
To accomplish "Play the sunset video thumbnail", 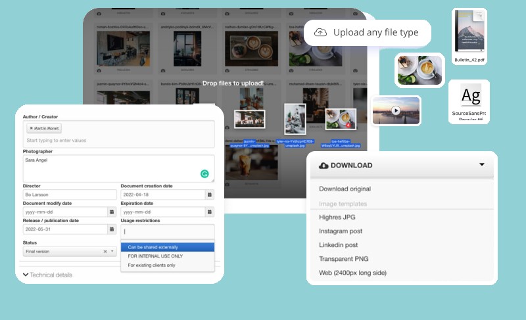I will 396,110.
